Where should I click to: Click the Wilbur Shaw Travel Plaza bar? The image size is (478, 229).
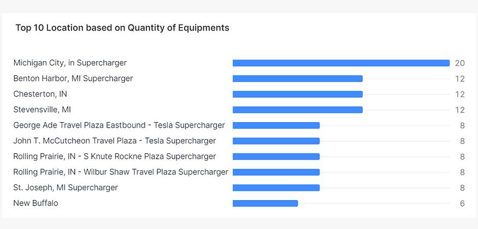[276, 172]
